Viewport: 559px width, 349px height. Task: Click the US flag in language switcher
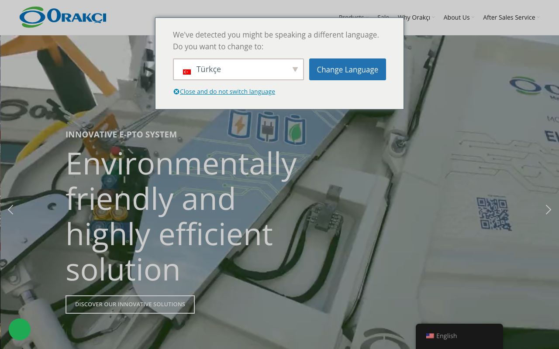pos(430,336)
